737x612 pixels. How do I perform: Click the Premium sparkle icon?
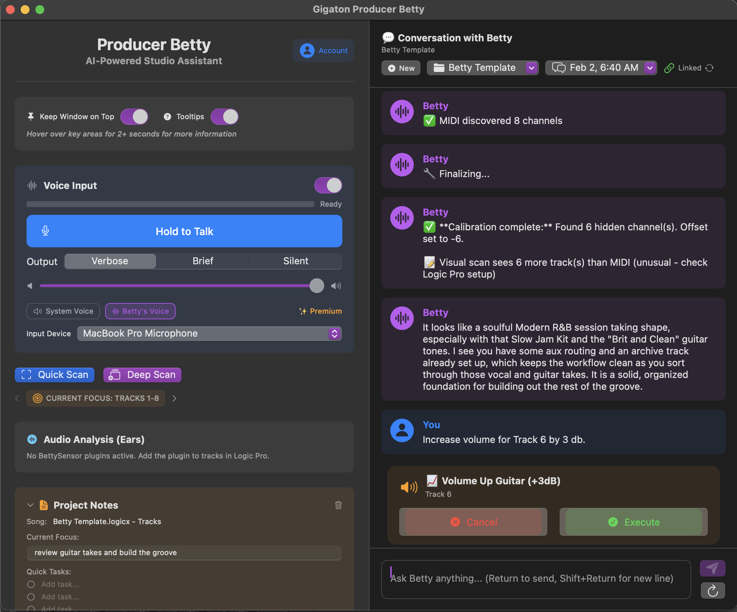click(x=302, y=311)
